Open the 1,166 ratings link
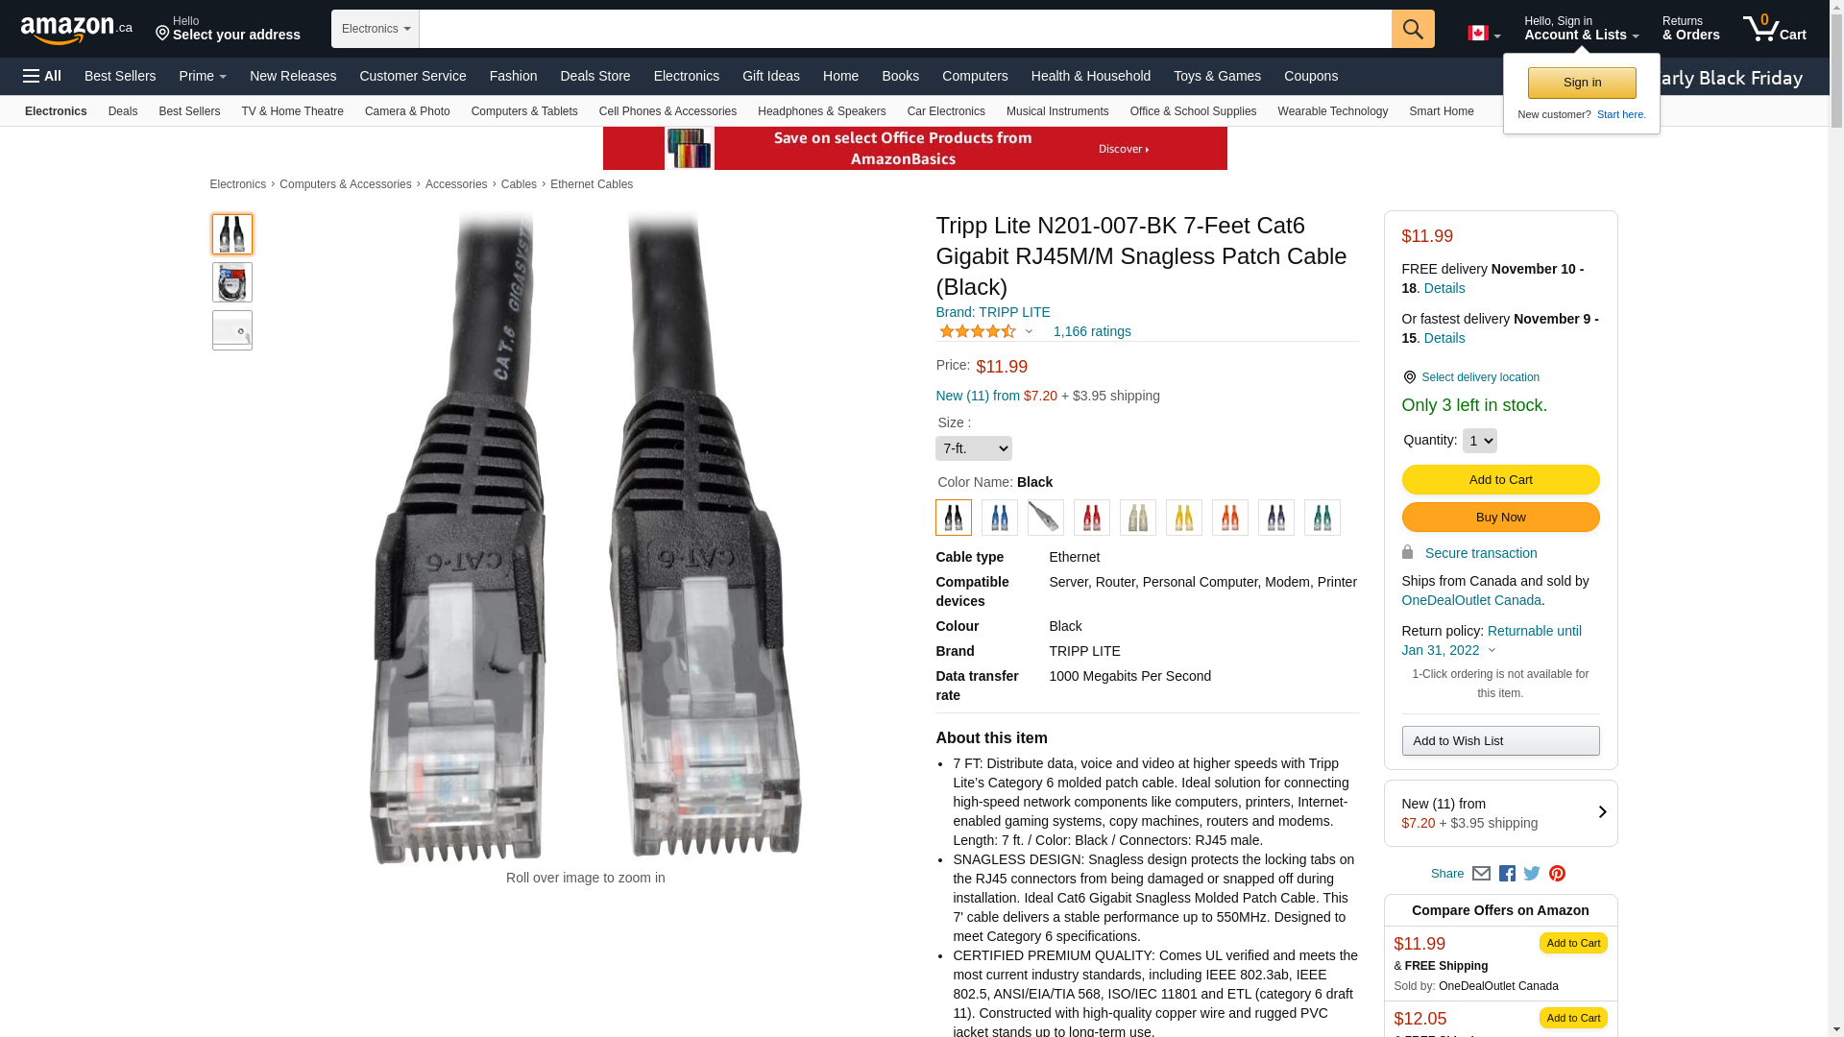 [x=1091, y=331]
